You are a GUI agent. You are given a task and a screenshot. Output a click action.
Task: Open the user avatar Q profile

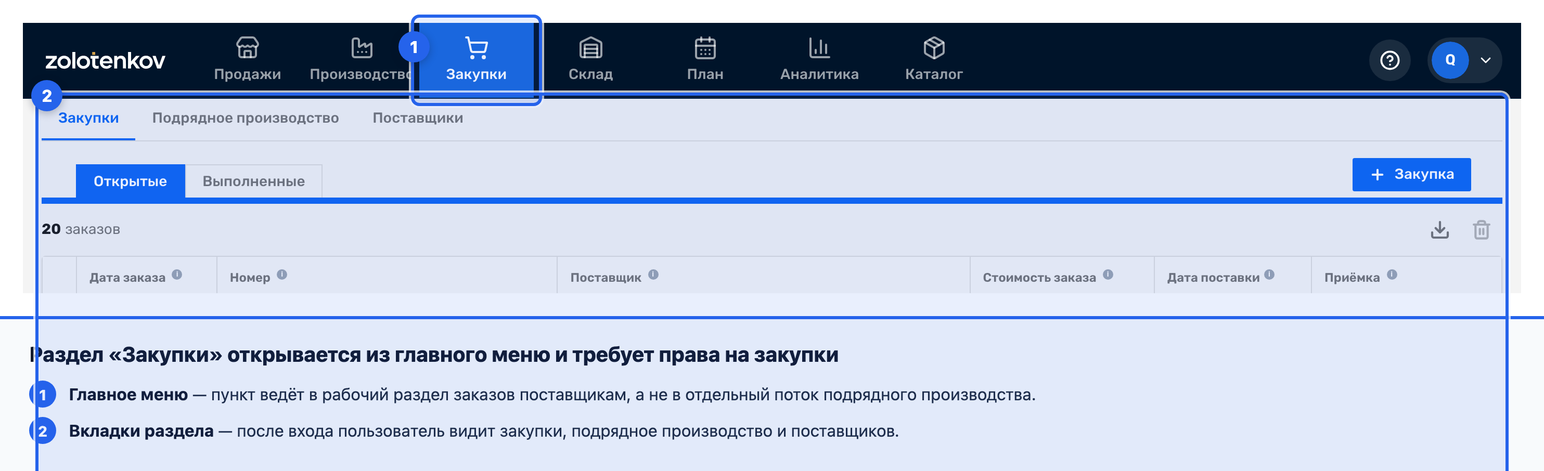click(1450, 60)
